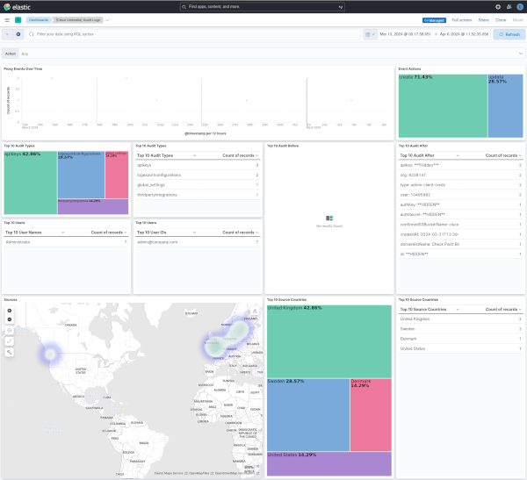Open the Dashboards breadcrumb
The image size is (527, 480).
tap(38, 18)
